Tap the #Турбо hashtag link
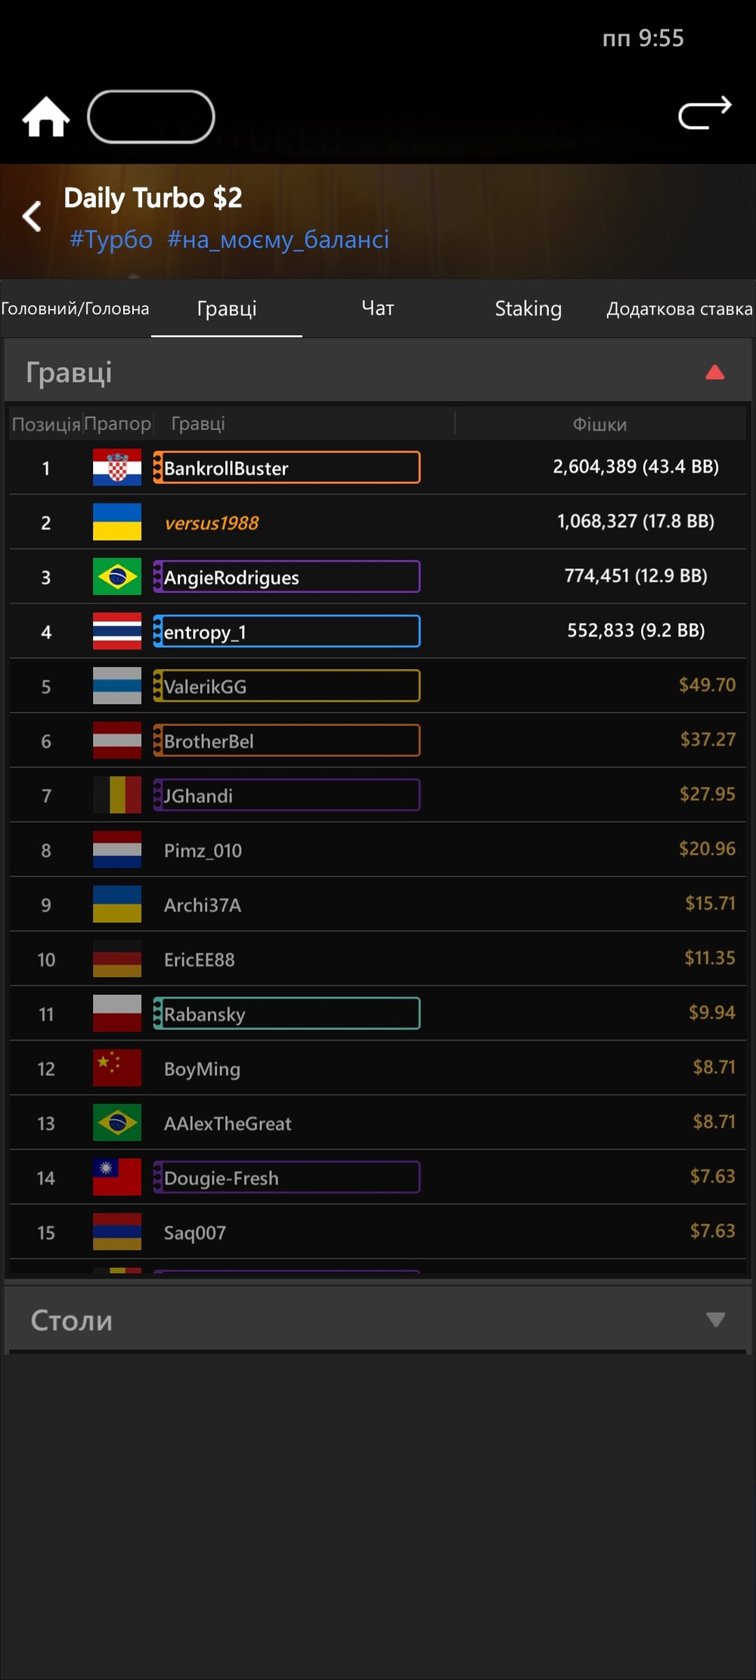The height and width of the screenshot is (1680, 756). (111, 240)
